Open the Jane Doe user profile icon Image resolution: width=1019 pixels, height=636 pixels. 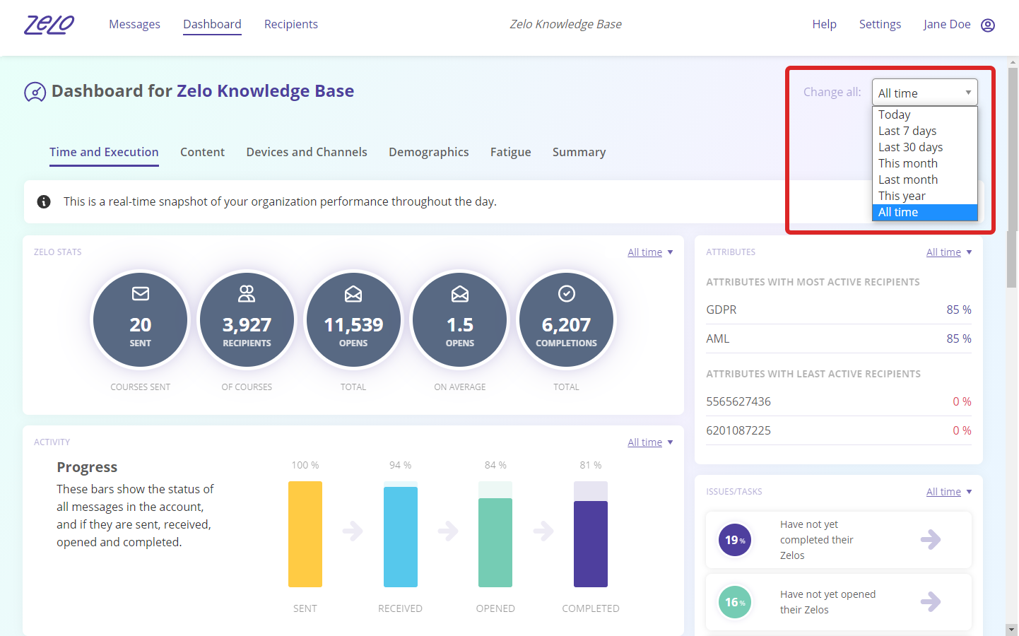tap(988, 25)
